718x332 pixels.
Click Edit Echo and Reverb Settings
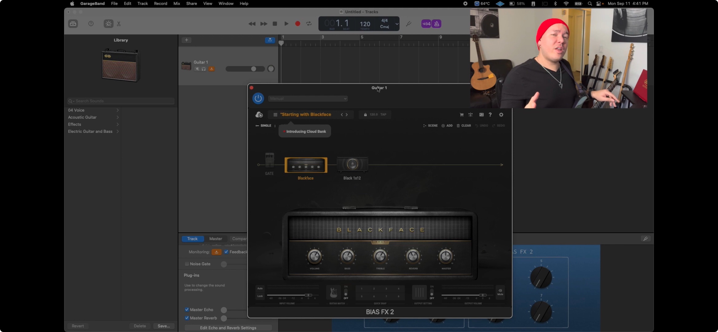tap(228, 328)
